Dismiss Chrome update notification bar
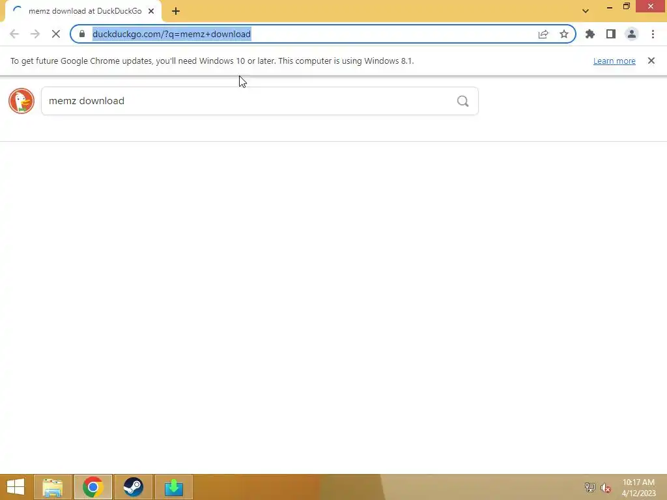This screenshot has width=667, height=500. [651, 61]
